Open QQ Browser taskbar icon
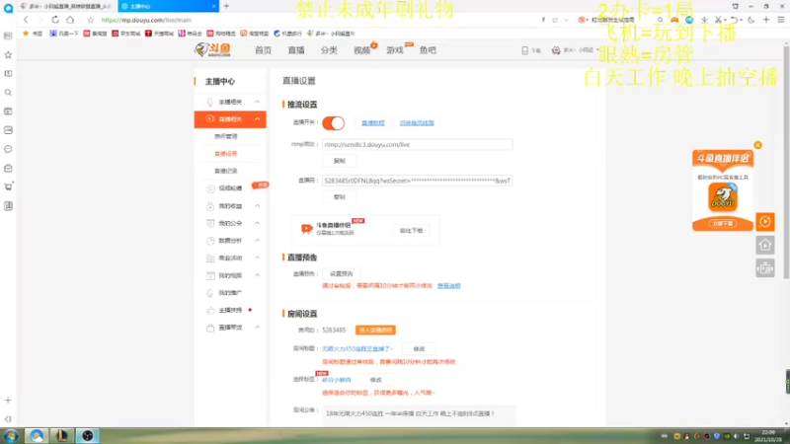Viewport: 790px width, 444px height. pyautogui.click(x=37, y=435)
